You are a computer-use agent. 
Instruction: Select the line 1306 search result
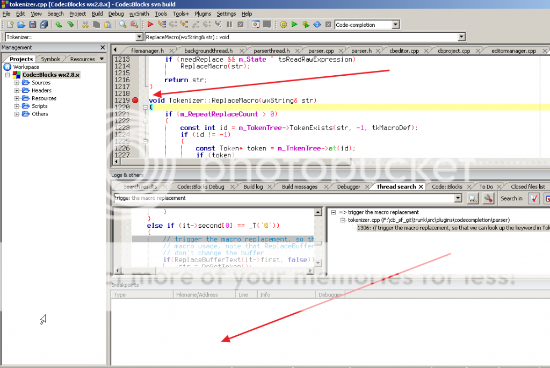click(453, 228)
